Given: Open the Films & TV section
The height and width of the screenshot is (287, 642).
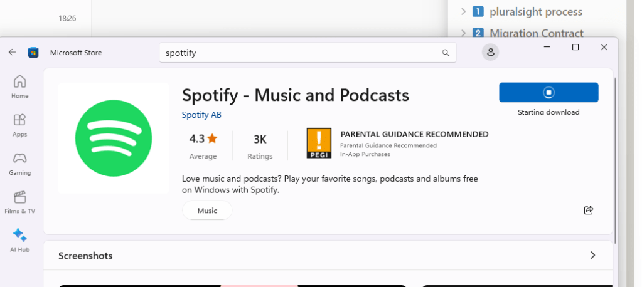Looking at the screenshot, I should point(19,202).
